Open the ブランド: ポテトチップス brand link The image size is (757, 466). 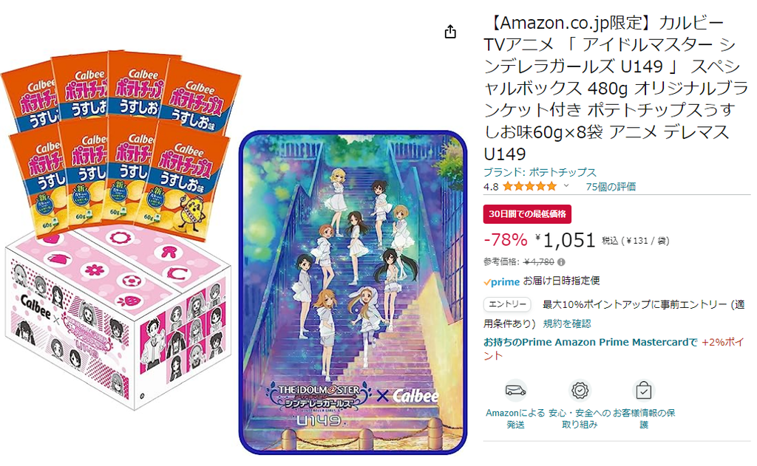click(x=540, y=172)
